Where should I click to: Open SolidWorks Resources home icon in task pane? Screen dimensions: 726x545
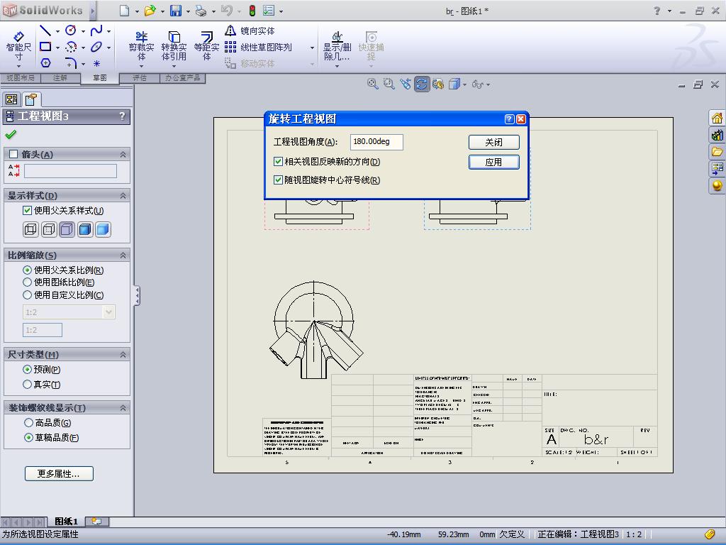click(717, 119)
